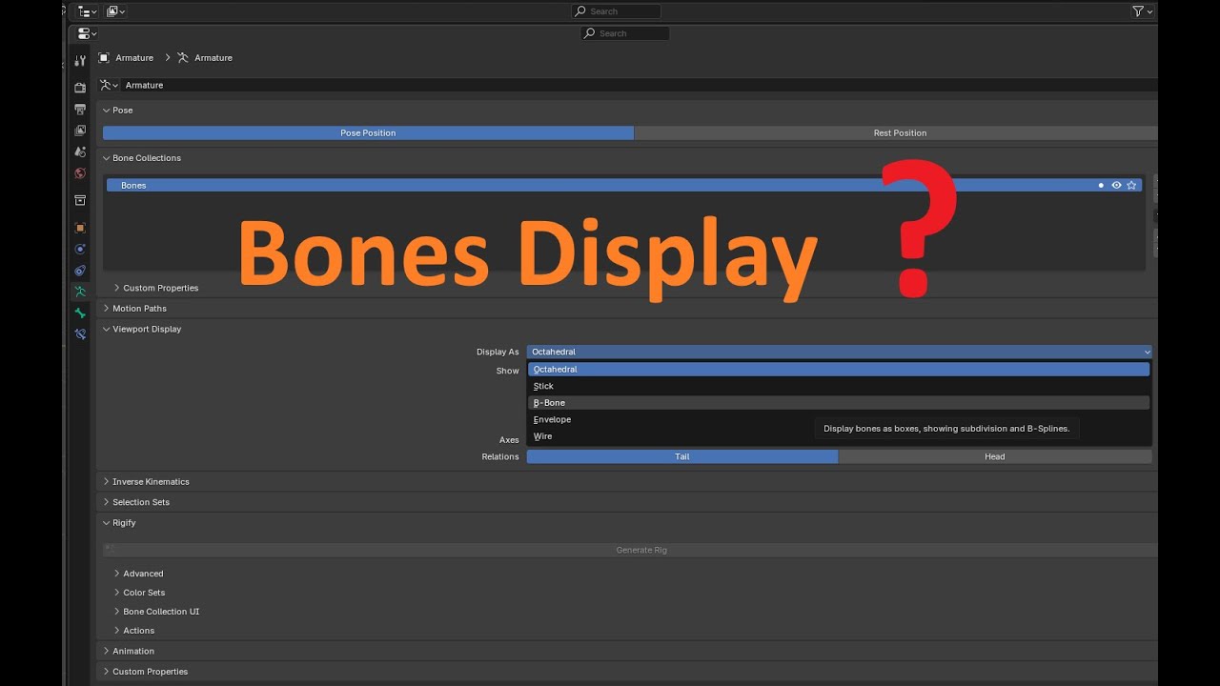The height and width of the screenshot is (686, 1220).
Task: Open the Render properties tab
Action: [x=80, y=88]
